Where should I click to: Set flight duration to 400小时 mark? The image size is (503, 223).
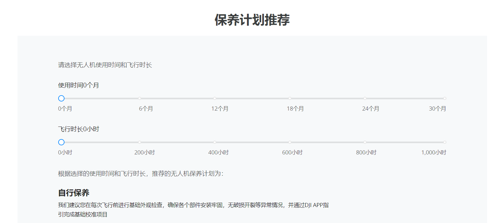(x=215, y=142)
